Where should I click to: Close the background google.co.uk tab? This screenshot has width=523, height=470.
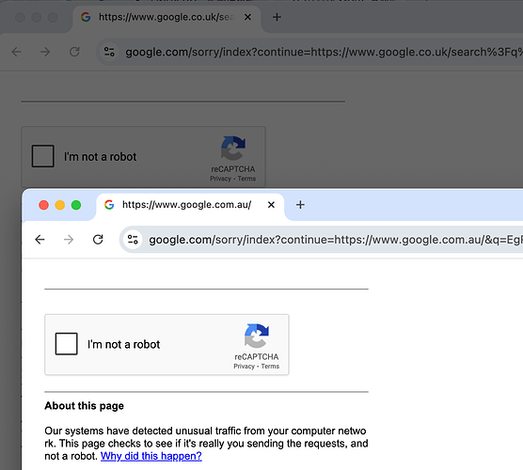click(x=247, y=17)
